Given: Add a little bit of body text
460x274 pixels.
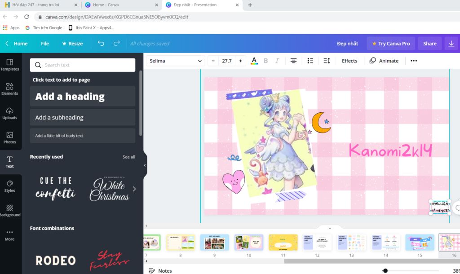Looking at the screenshot, I should pos(83,136).
